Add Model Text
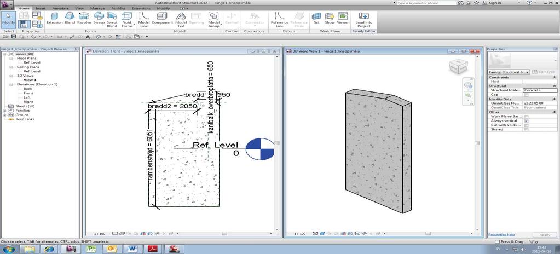 pyautogui.click(x=181, y=20)
